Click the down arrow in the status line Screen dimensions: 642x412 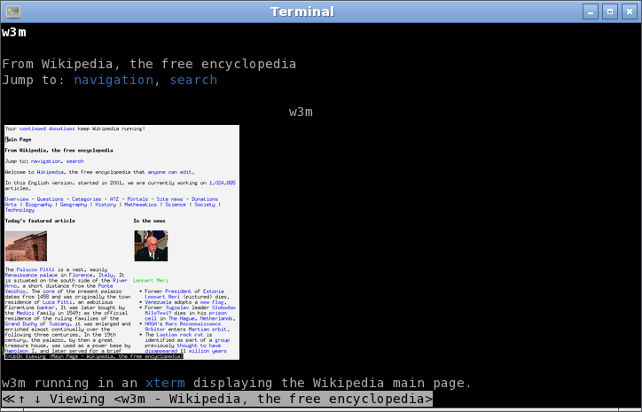pos(37,399)
